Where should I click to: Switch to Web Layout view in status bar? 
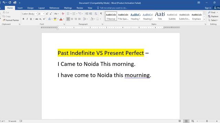(192, 121)
